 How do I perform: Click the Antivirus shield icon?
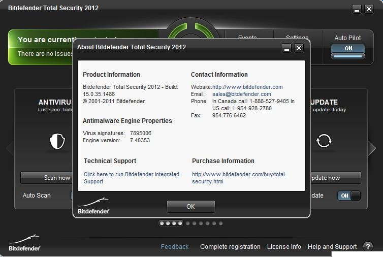[57, 141]
